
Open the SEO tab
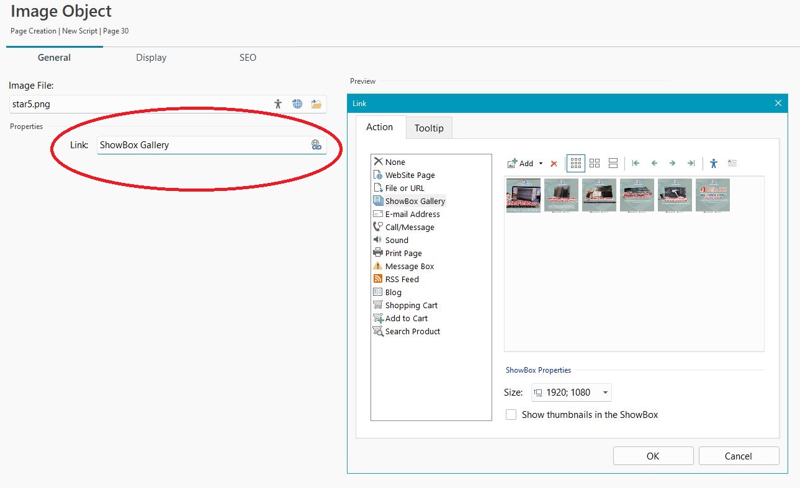(248, 58)
